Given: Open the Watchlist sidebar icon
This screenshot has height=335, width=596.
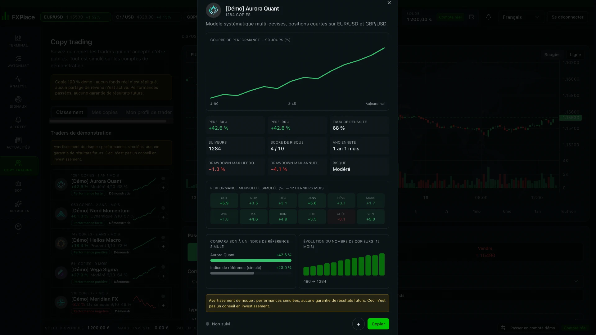Looking at the screenshot, I should [x=18, y=61].
